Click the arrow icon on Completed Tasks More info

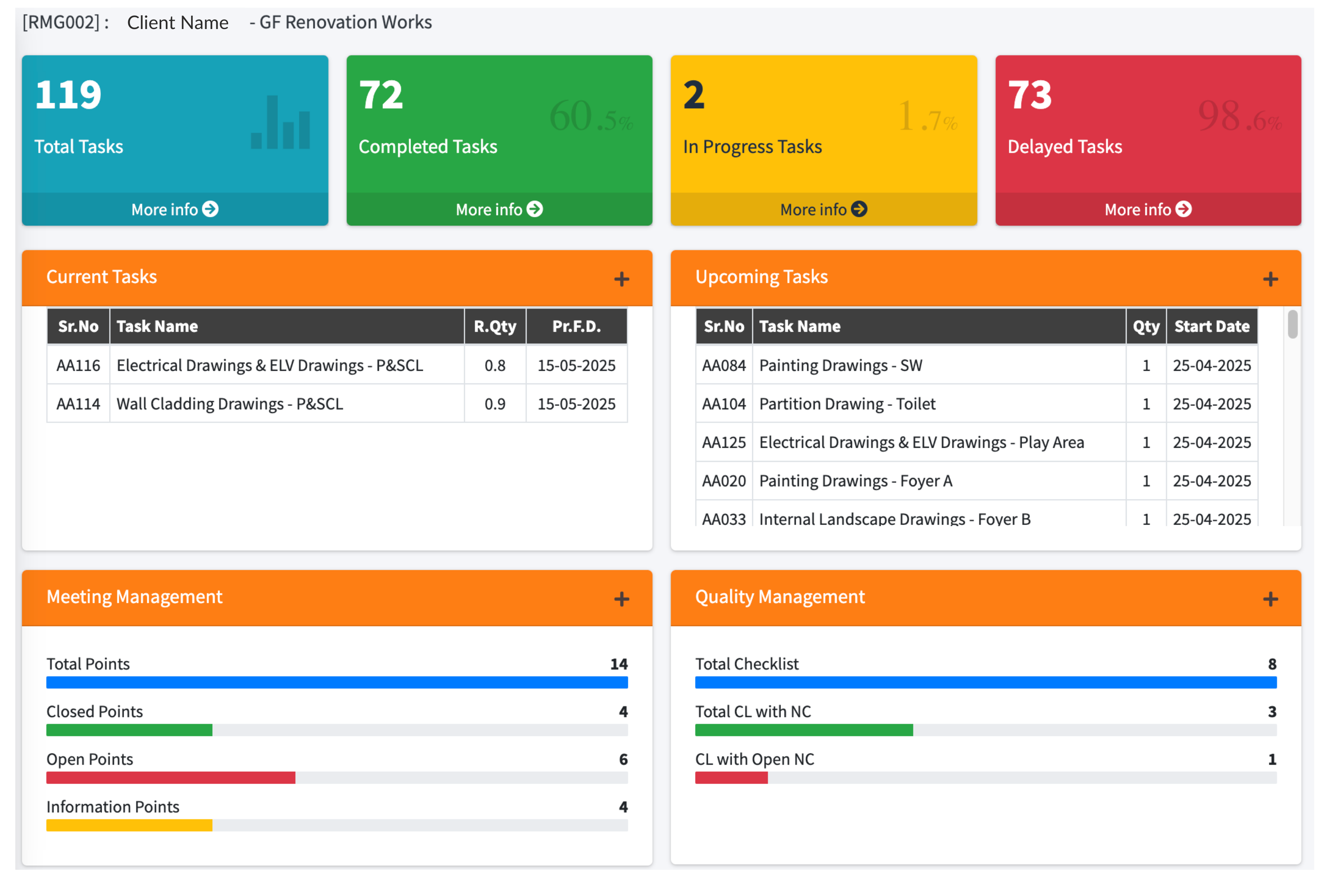coord(535,209)
